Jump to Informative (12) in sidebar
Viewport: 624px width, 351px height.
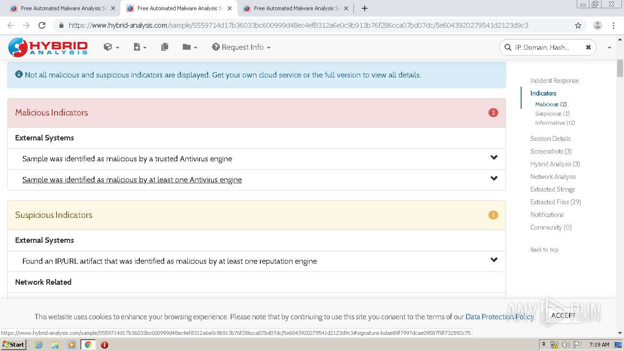click(x=555, y=123)
